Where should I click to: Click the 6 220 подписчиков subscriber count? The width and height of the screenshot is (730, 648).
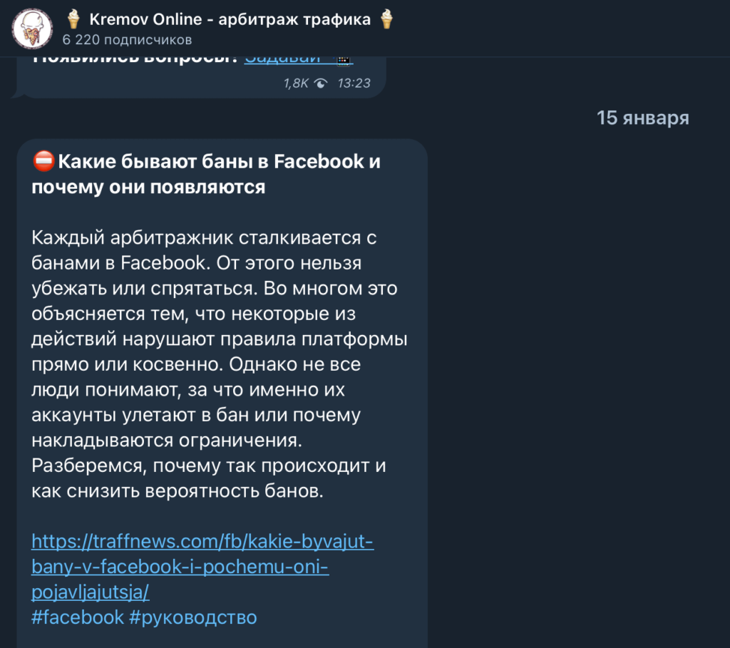tap(127, 39)
